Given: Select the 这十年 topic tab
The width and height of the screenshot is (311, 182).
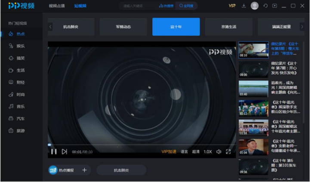Looking at the screenshot, I should (x=176, y=27).
